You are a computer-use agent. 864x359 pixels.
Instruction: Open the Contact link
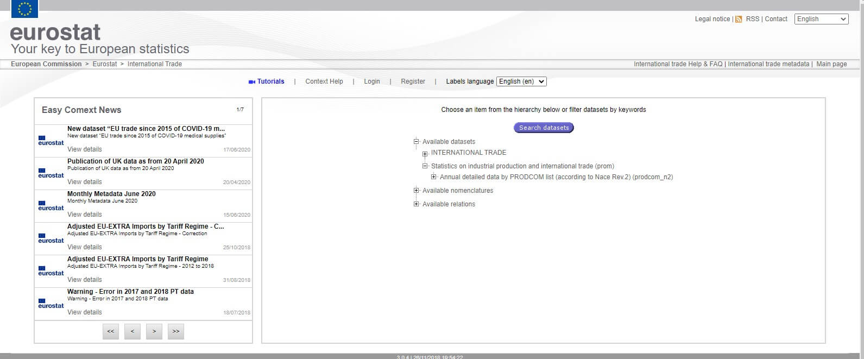click(776, 19)
